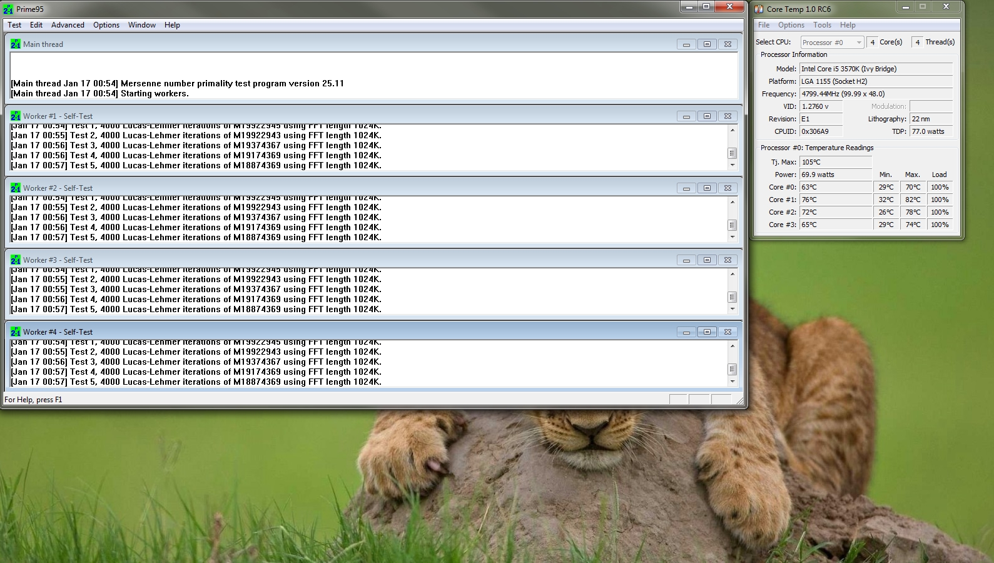Open the Tools menu in Core Temp
Screen dimensions: 994x563
coord(822,25)
